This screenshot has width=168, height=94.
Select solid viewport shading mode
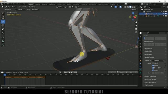pos(130,7)
